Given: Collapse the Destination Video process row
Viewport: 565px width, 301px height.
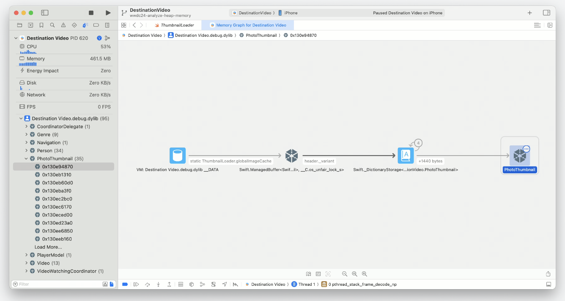Looking at the screenshot, I should pos(16,38).
